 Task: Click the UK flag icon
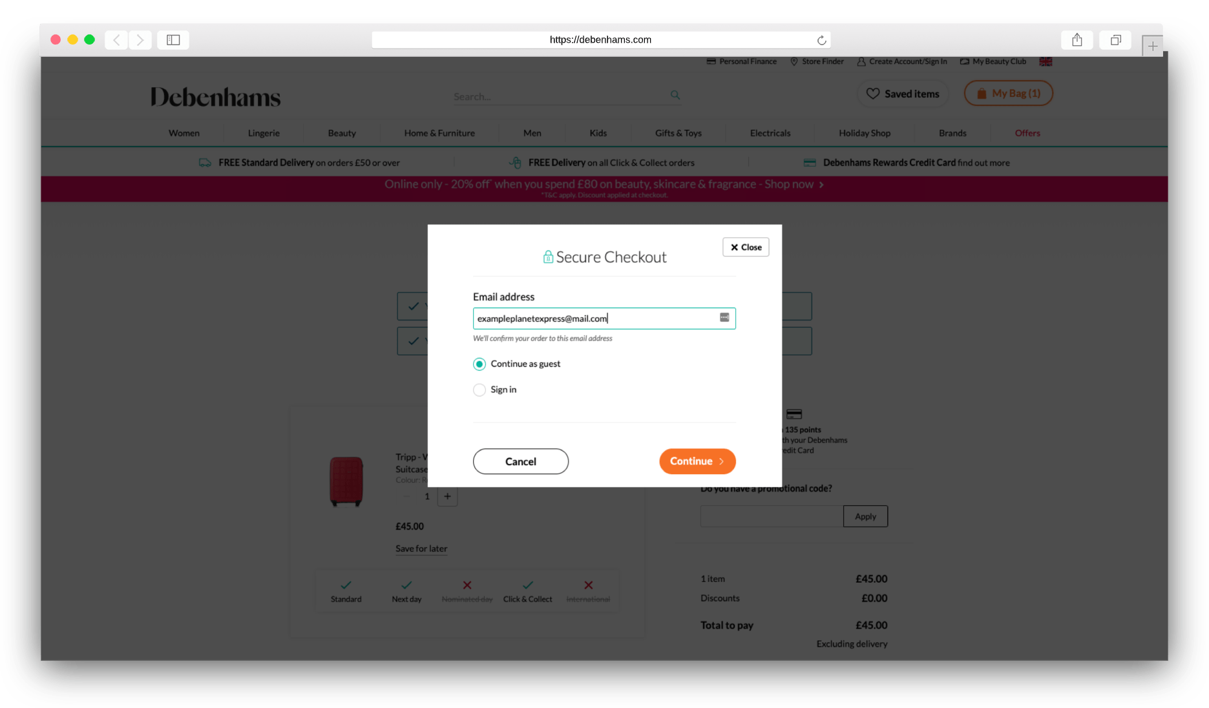1046,61
